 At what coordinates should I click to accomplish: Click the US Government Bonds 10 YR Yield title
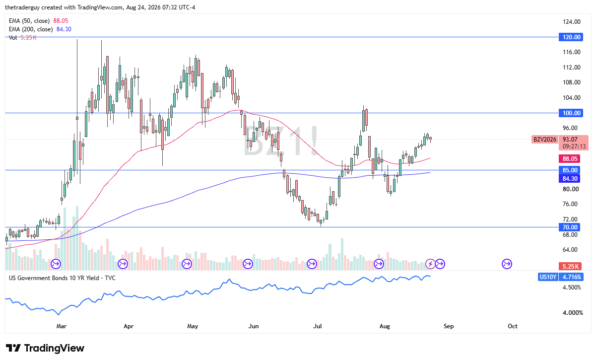(62, 278)
